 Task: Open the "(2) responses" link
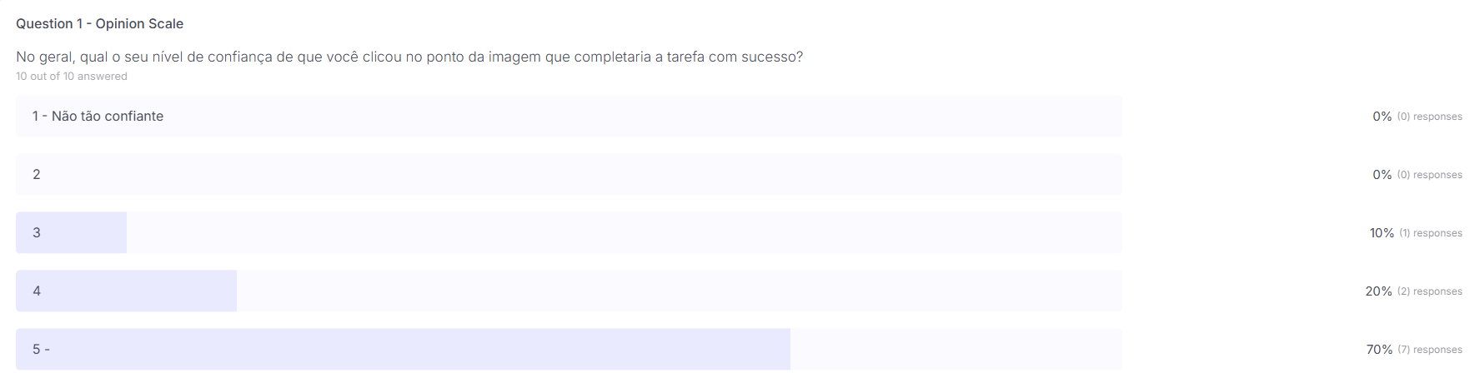click(x=1429, y=291)
